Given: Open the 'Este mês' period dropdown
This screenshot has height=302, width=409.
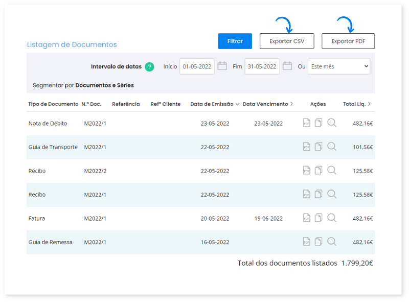Looking at the screenshot, I should click(338, 66).
